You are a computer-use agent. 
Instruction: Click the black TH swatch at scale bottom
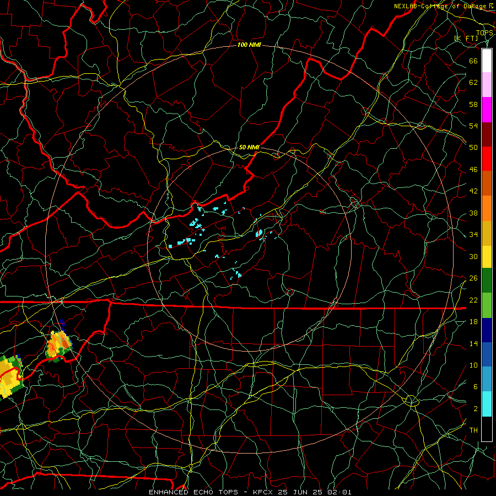tap(487, 429)
